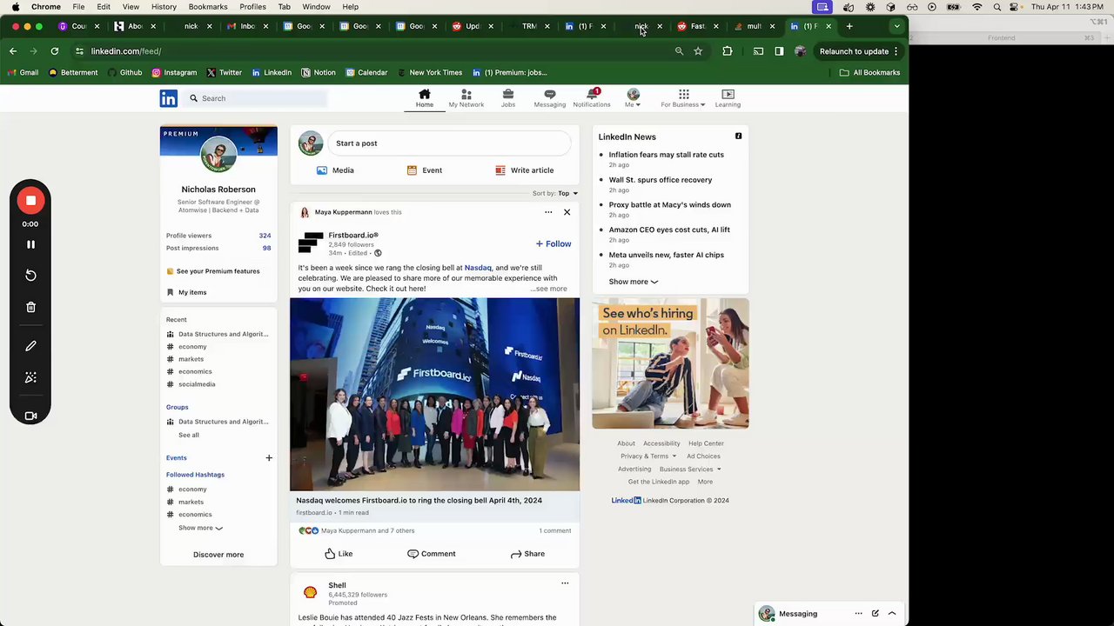Open the Privacy & Terms footer dropdown
This screenshot has height=626, width=1114.
tap(648, 456)
